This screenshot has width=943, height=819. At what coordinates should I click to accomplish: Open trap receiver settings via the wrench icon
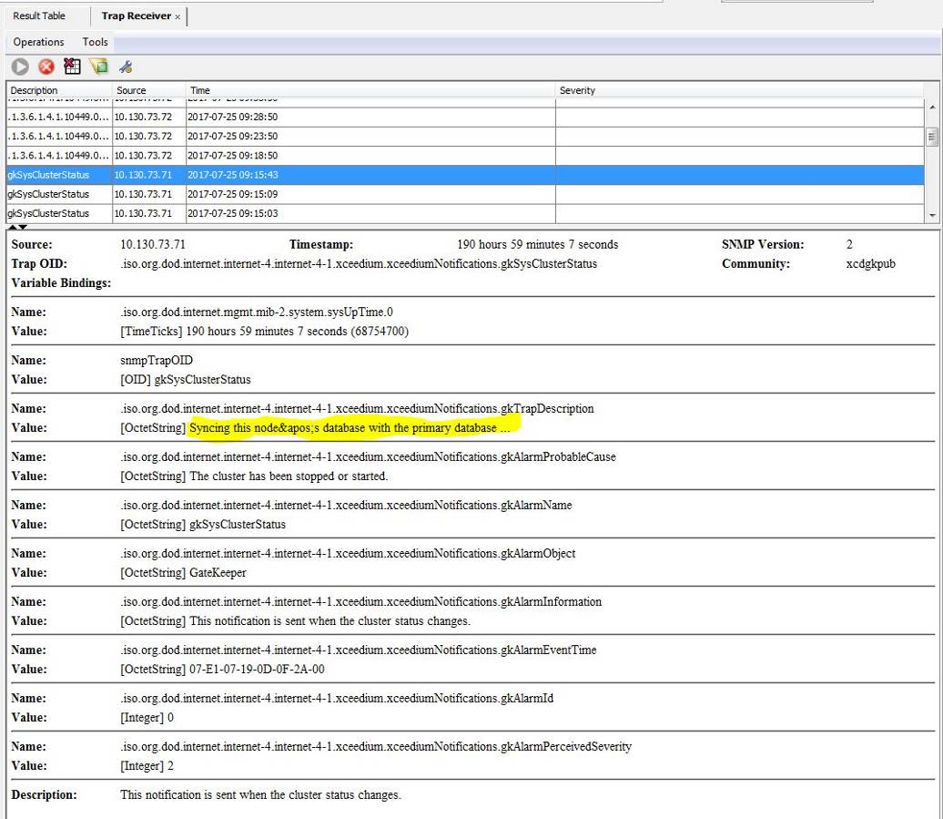tap(126, 66)
